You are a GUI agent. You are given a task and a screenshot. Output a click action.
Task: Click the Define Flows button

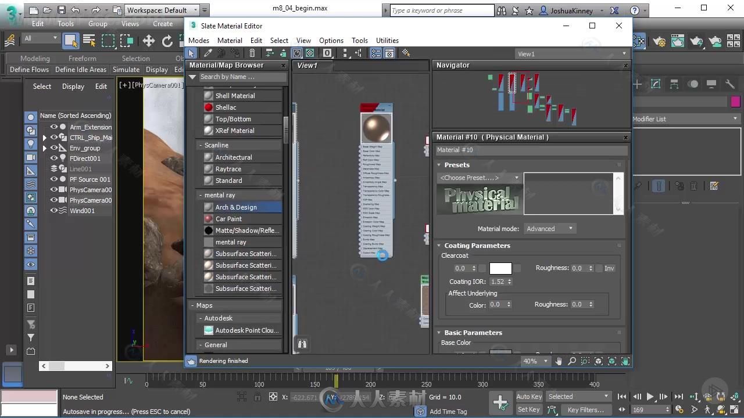click(30, 70)
